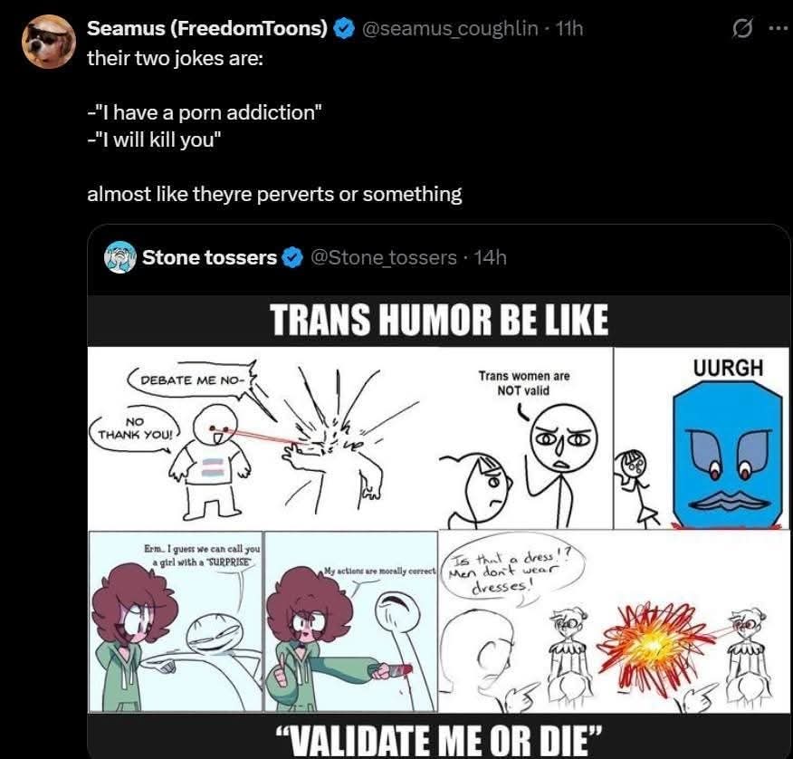Open Seamus's profile picture avatar

pos(48,41)
